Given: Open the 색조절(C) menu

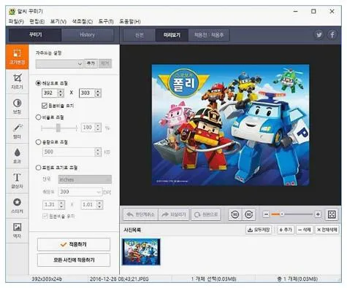Looking at the screenshot, I should pyautogui.click(x=83, y=22).
